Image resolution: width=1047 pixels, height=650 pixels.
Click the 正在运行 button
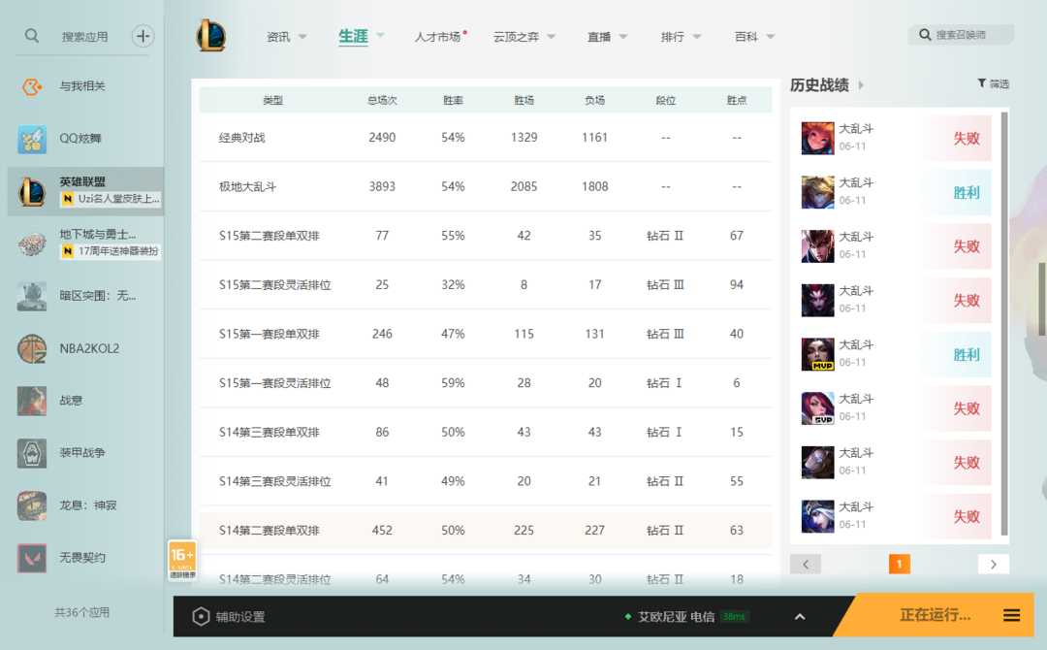935,615
